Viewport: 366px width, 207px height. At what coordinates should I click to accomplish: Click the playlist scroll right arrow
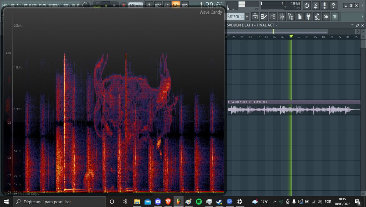click(357, 31)
